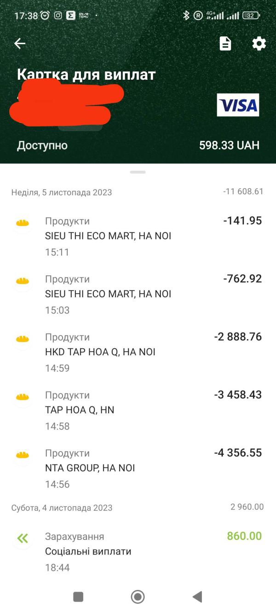
Task: Open the statement document icon
Action: (225, 44)
